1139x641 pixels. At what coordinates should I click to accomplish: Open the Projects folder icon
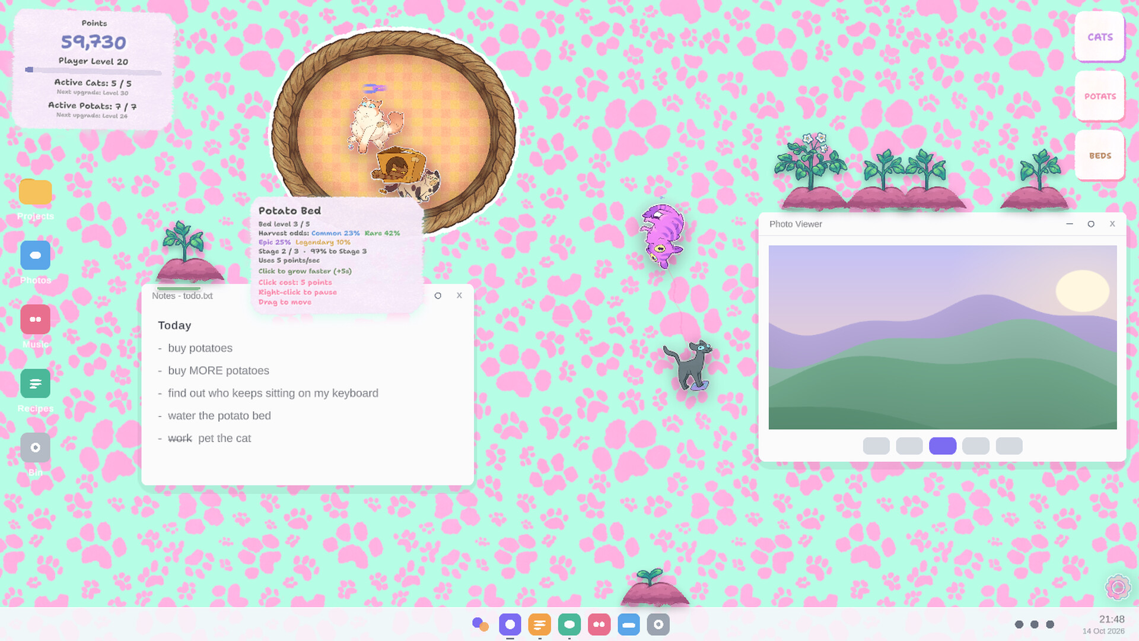36,192
